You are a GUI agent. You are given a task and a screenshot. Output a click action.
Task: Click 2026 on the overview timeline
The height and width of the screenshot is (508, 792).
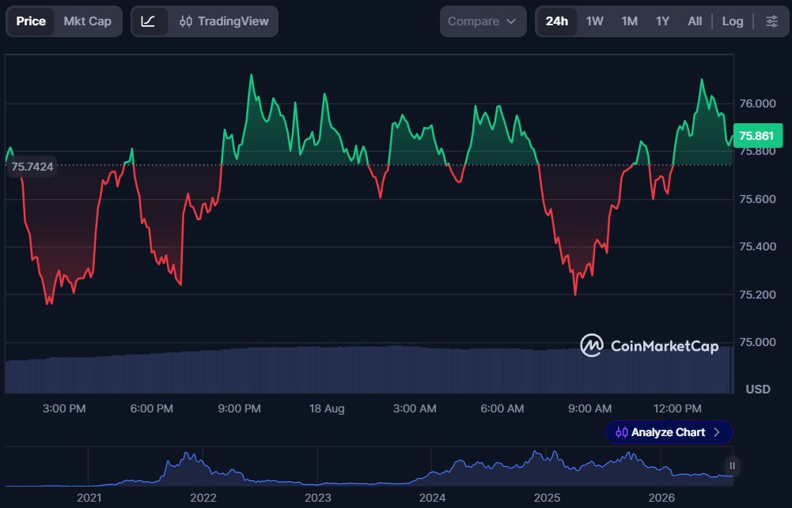(661, 498)
